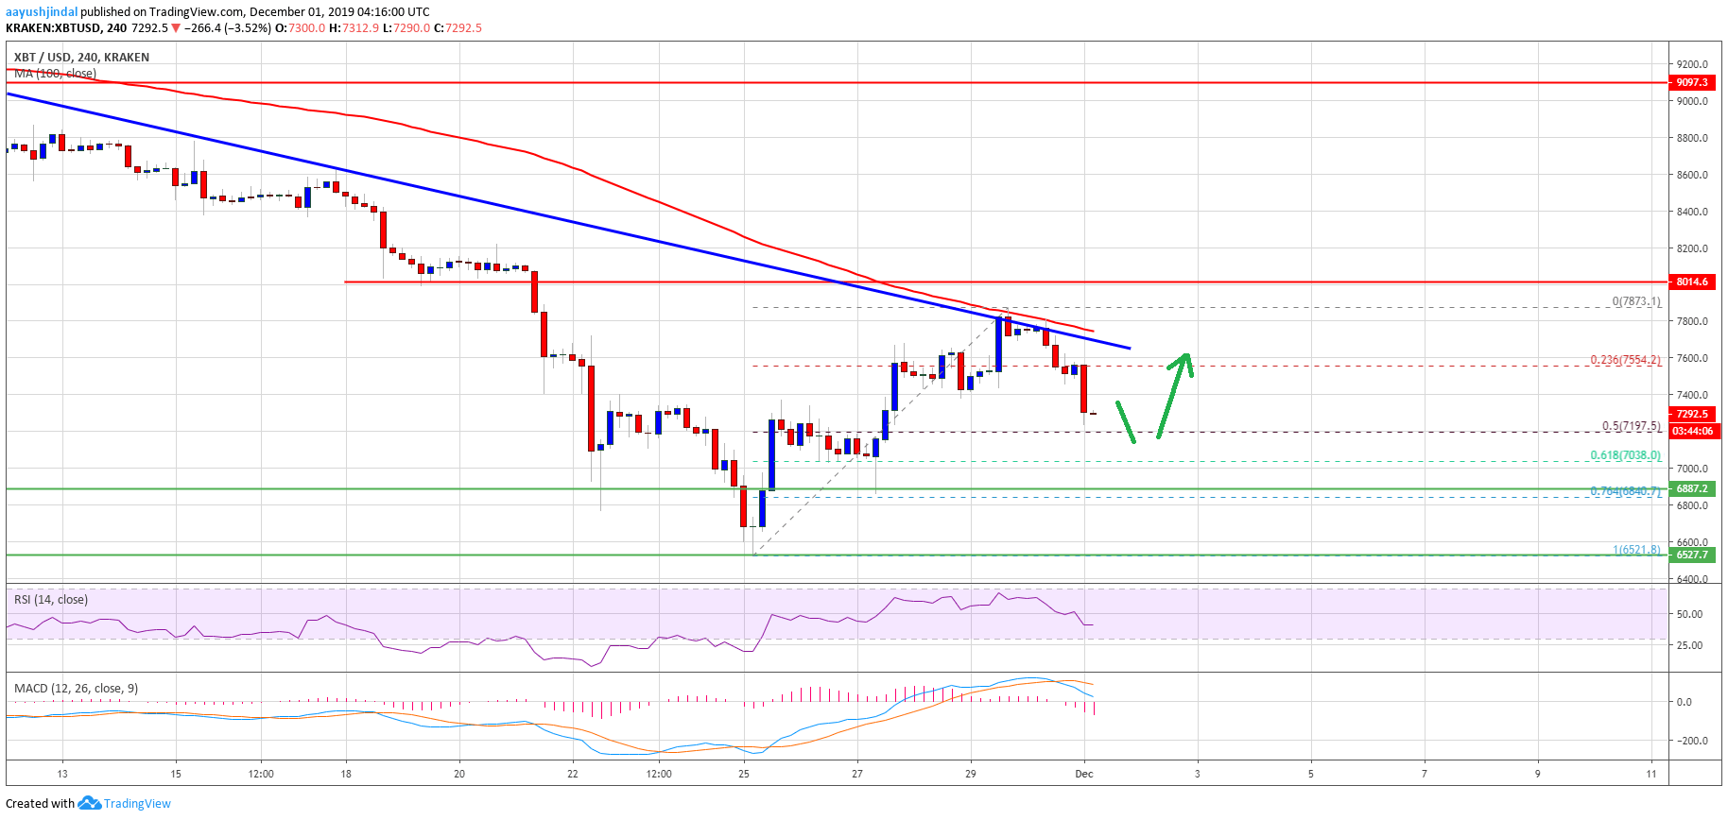This screenshot has width=1728, height=820.
Task: Select the 6887.2 green price label
Action: coord(1692,489)
